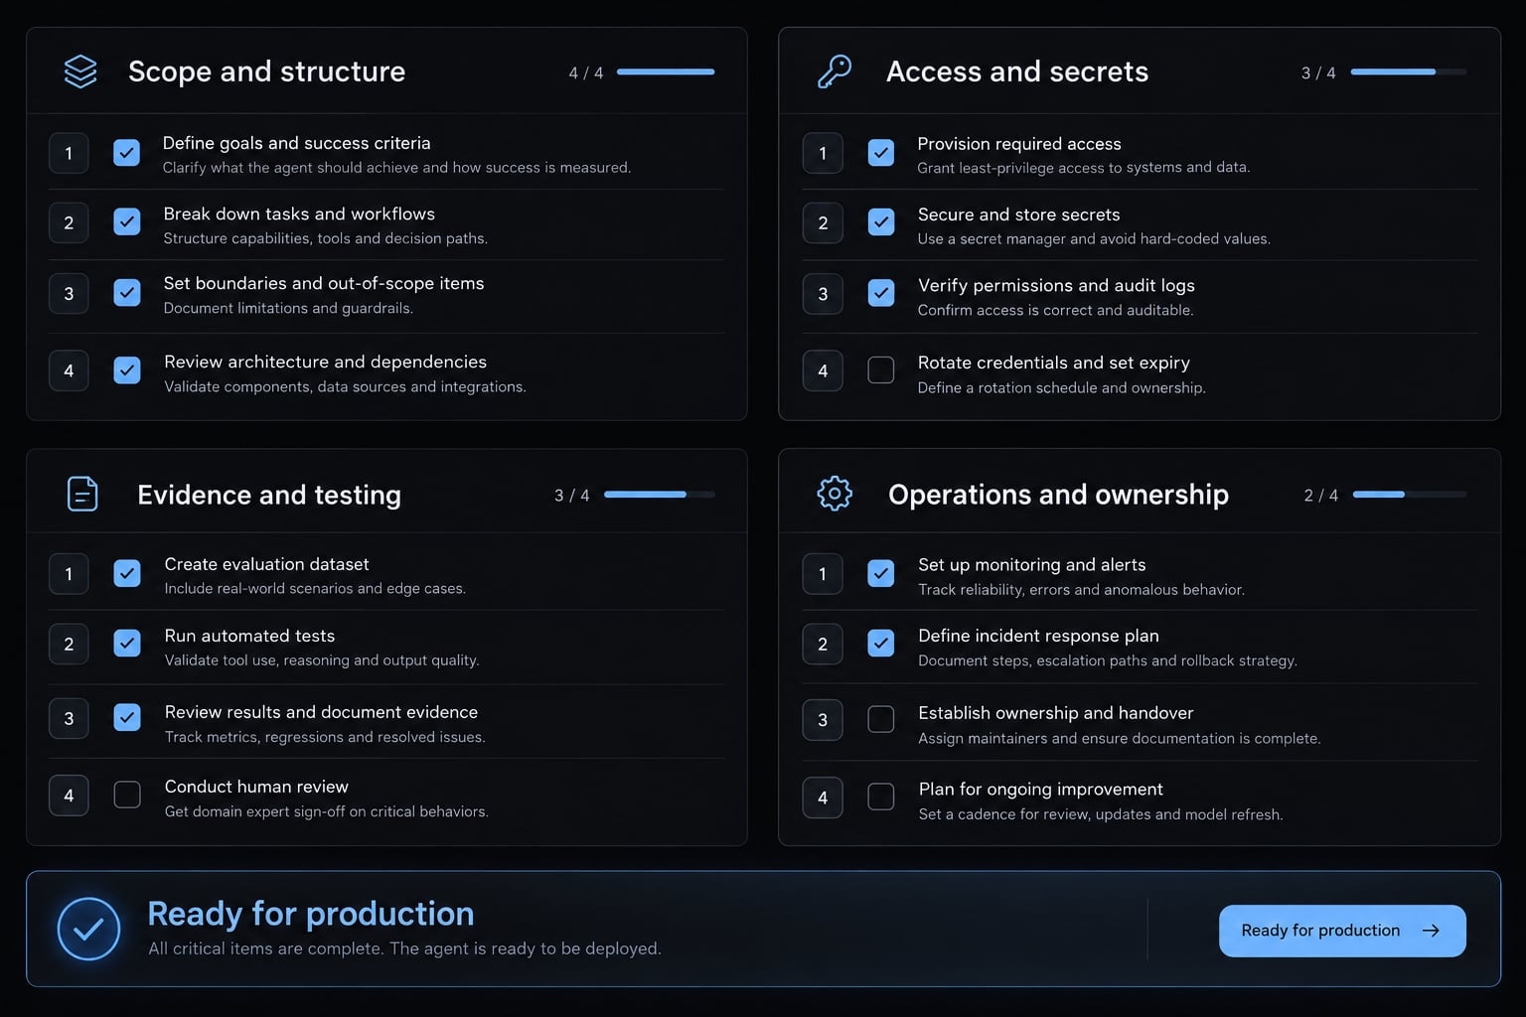
Task: Toggle Review architecture and dependencies checkbox
Action: tap(126, 370)
